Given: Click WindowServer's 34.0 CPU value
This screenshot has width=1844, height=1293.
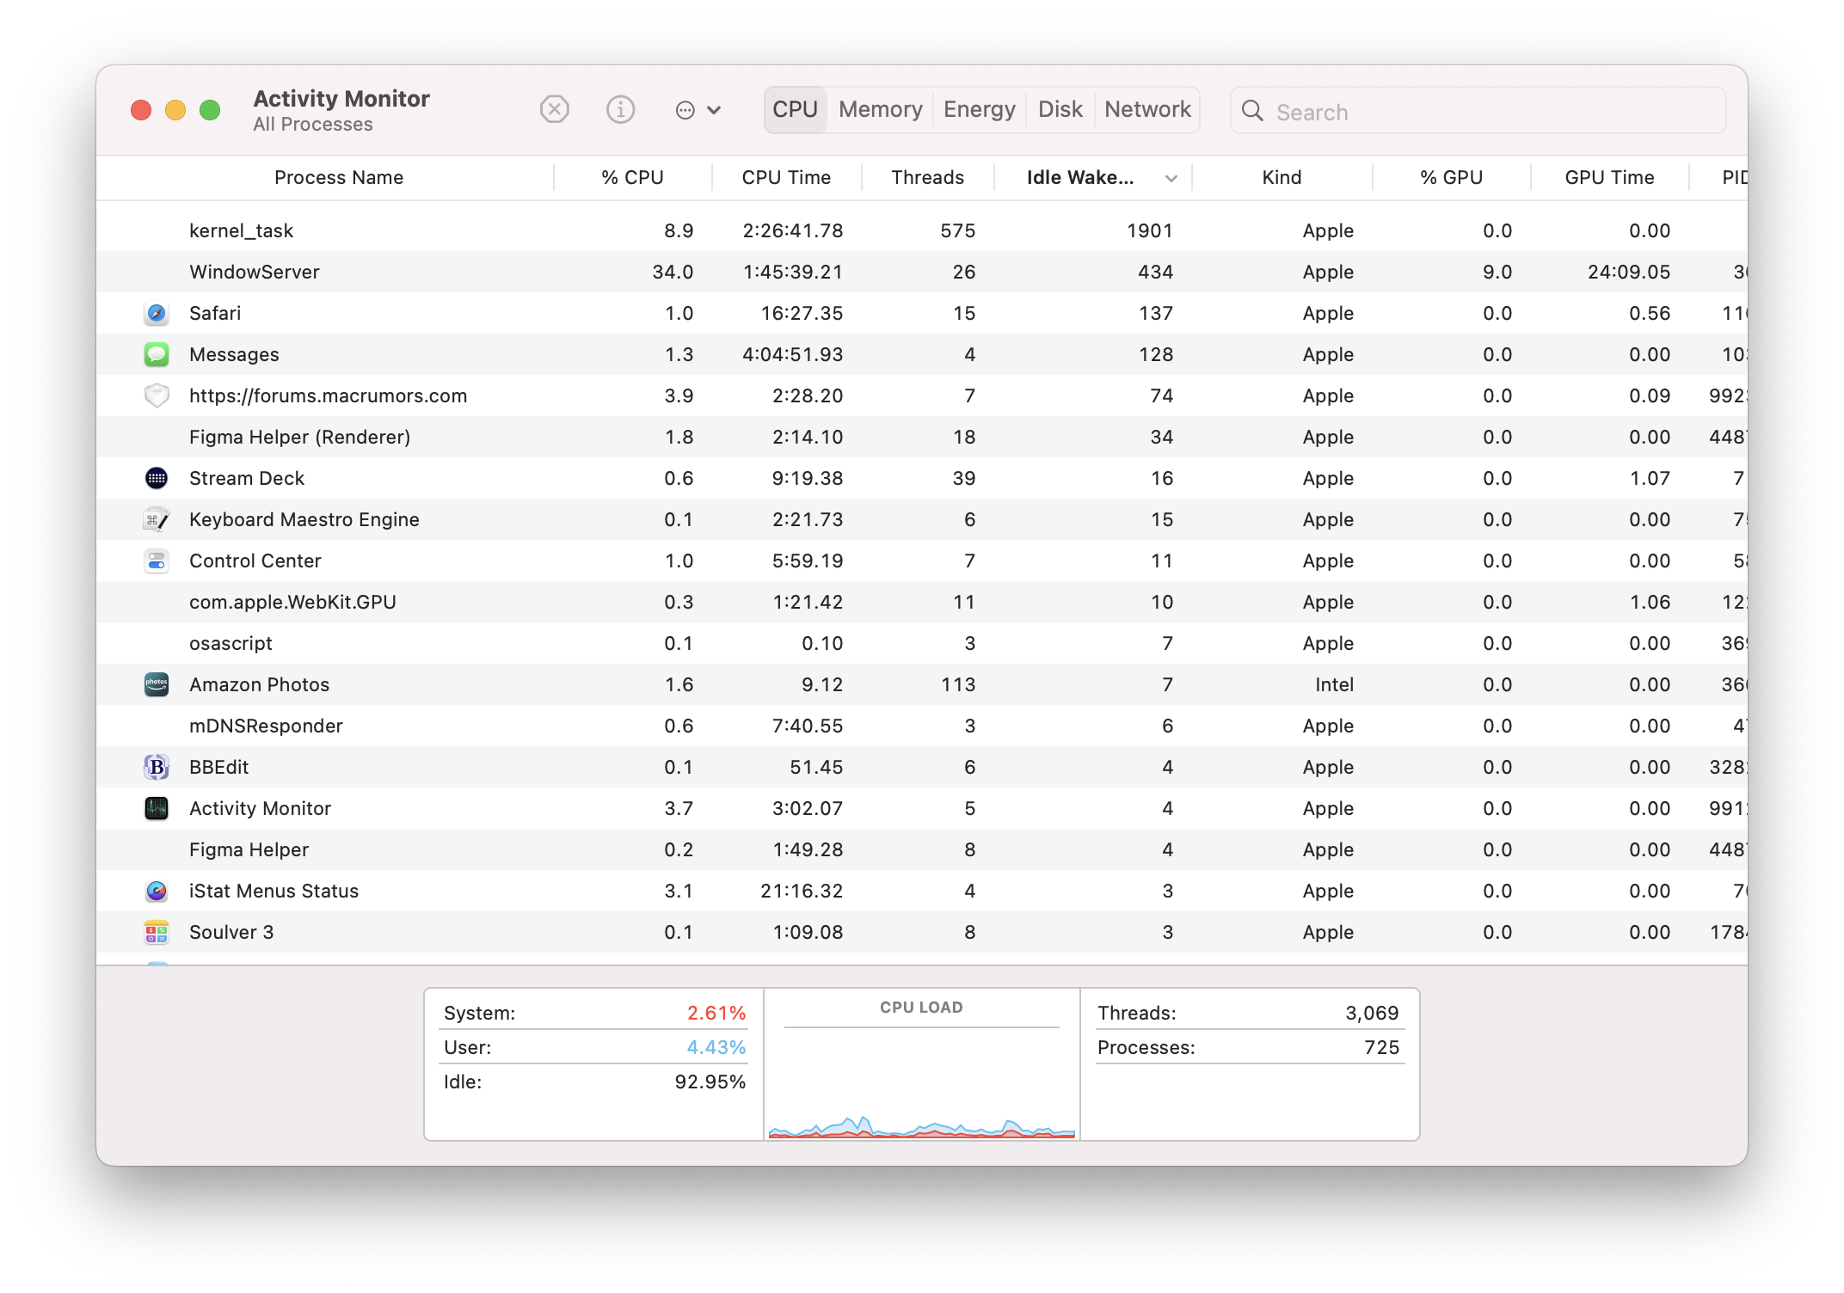Looking at the screenshot, I should 673,272.
